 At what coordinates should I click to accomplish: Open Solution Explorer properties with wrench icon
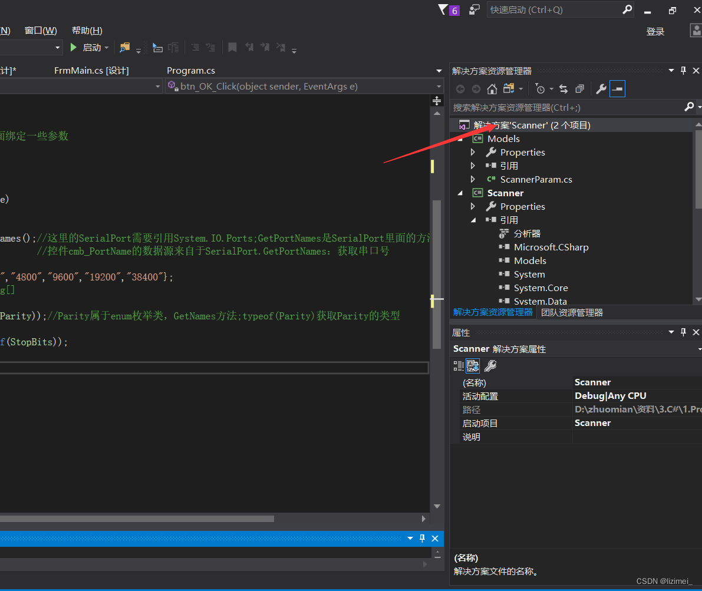[601, 89]
